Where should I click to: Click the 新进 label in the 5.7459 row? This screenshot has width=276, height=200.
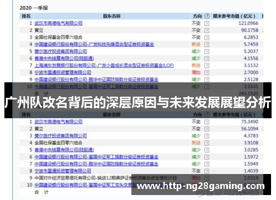pyautogui.click(x=196, y=44)
